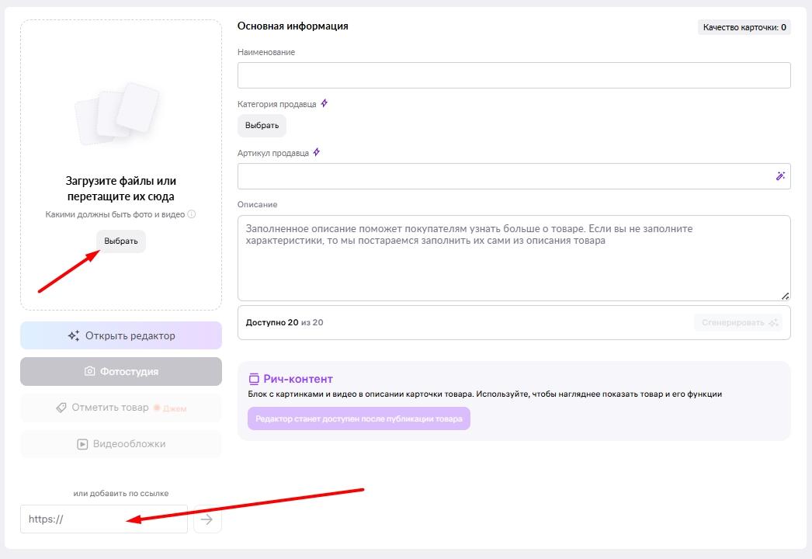The image size is (812, 559).
Task: Click the Сгенерировать description button
Action: point(737,322)
